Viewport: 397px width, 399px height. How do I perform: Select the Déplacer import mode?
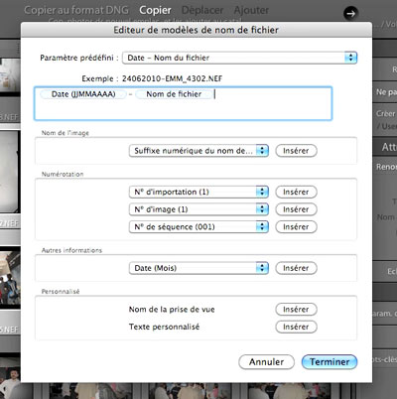tap(202, 10)
